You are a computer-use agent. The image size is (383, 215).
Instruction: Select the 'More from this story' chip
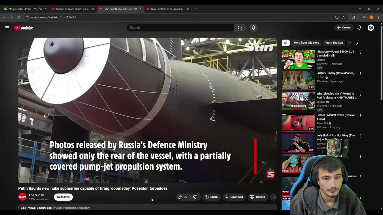click(306, 43)
